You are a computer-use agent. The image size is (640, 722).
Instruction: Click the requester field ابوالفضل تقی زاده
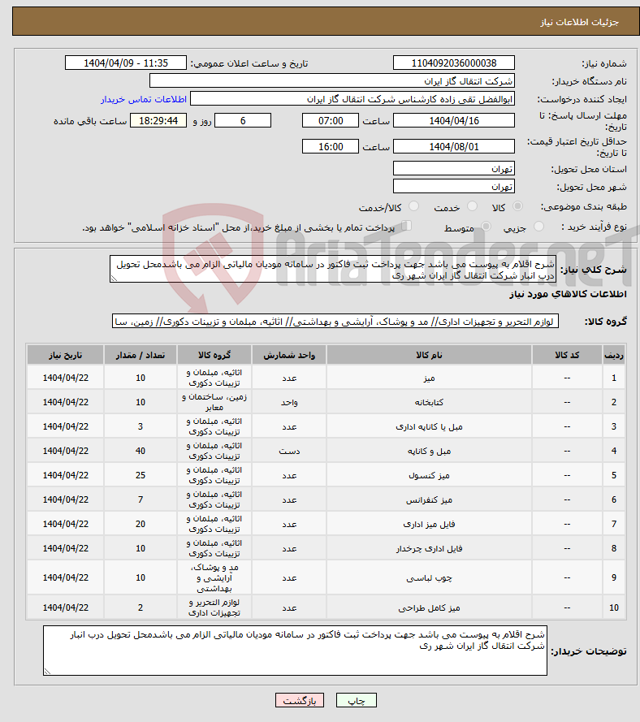pos(352,99)
